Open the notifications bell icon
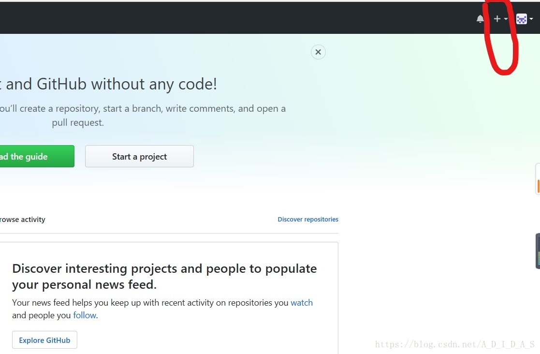Screen dimensions: 540x354 click(x=480, y=19)
